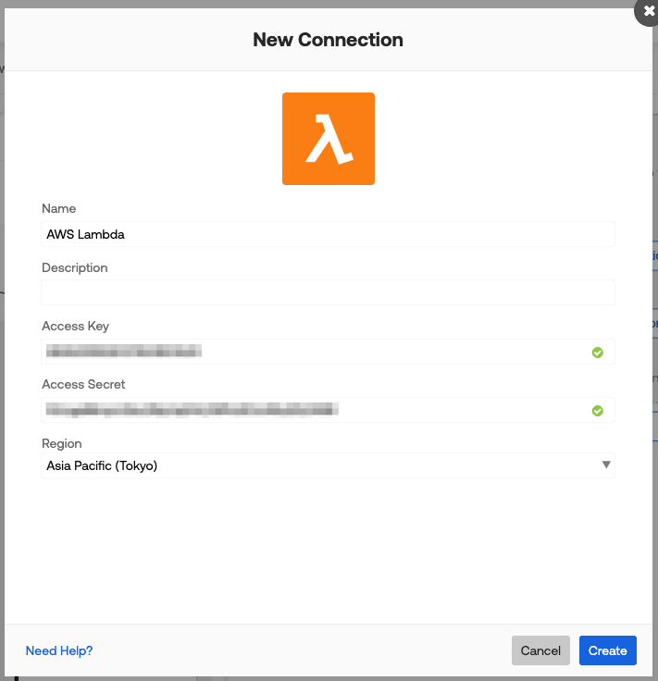The width and height of the screenshot is (658, 681).
Task: Click the orange AWS Lambda logo
Action: 329,139
